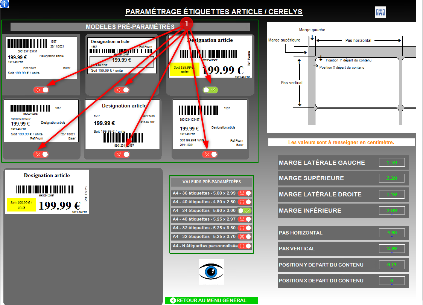
Task: Click the selected label preview thumbnail below templates
Action: coord(47,192)
